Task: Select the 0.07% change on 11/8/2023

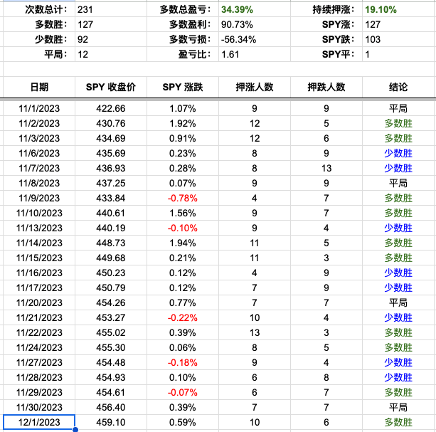Action: tap(183, 183)
